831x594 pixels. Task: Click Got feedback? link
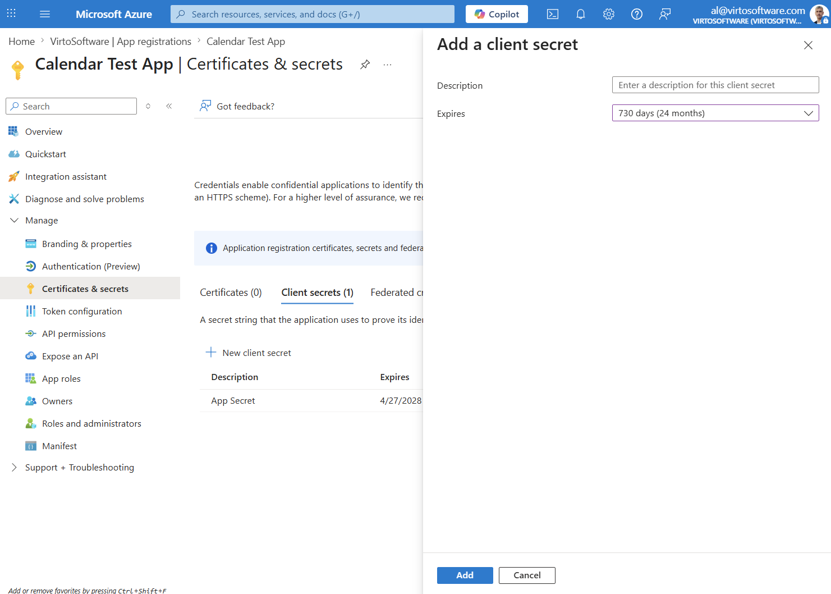point(237,106)
